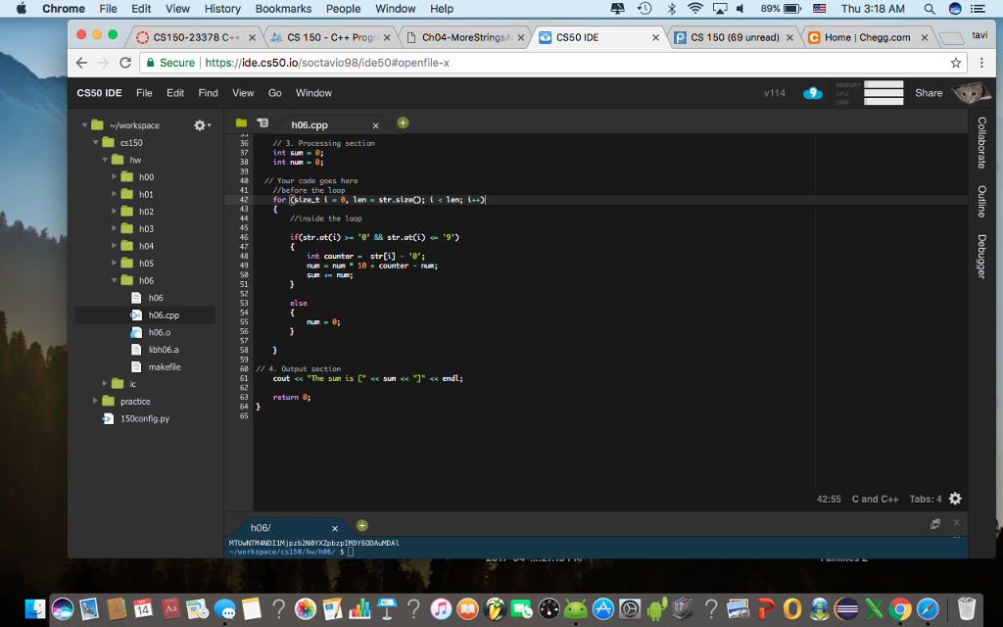Open Spotlight search in the menu bar
Viewport: 1003px width, 627px height.
coord(930,9)
